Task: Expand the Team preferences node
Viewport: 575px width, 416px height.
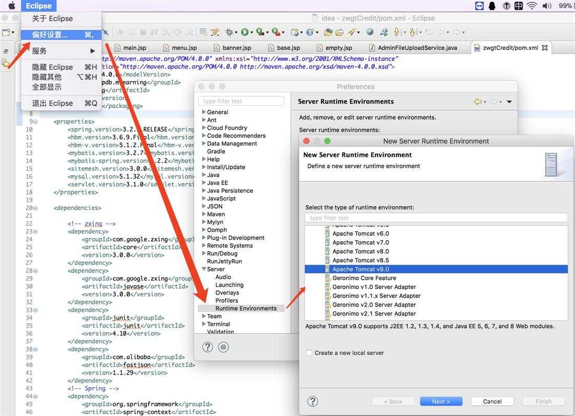Action: [x=204, y=316]
